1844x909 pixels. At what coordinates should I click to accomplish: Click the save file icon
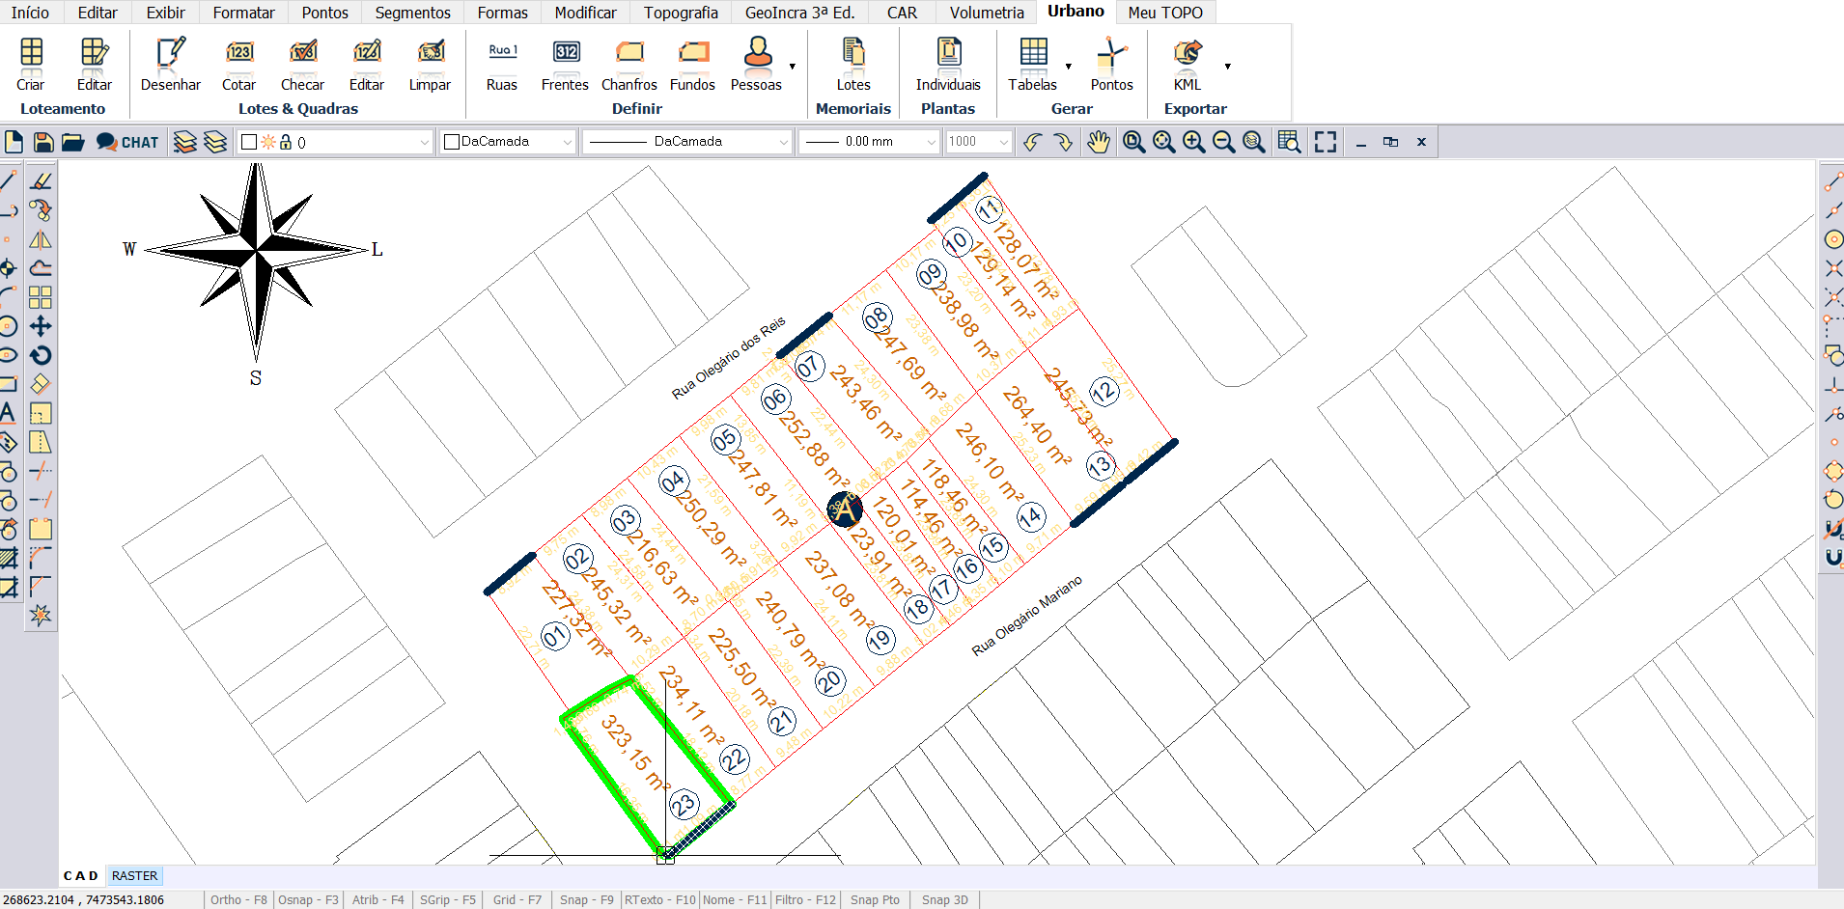pyautogui.click(x=43, y=142)
